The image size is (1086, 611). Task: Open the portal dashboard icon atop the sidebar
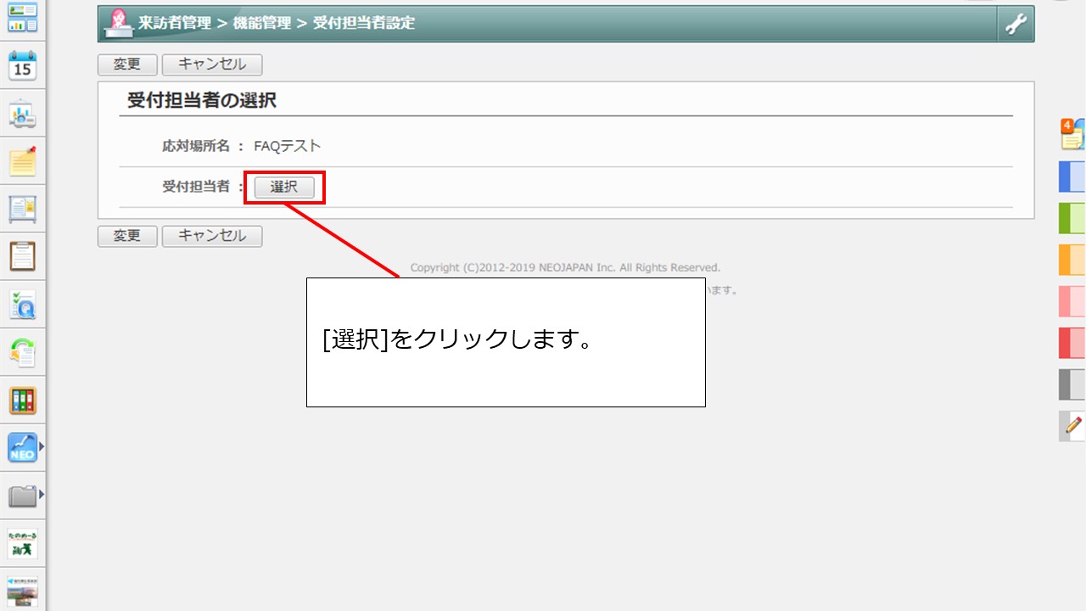[x=22, y=17]
